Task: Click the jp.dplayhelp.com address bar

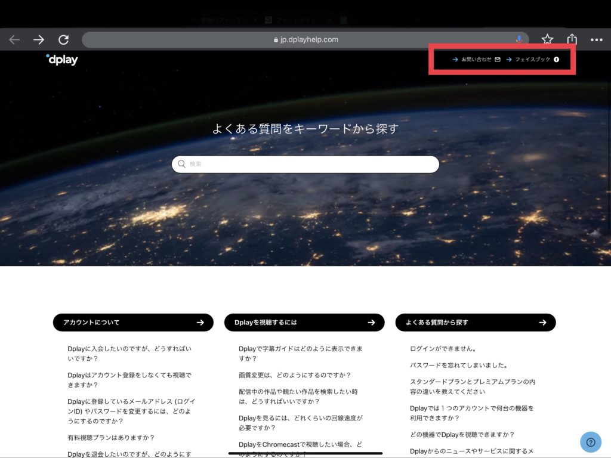Action: click(x=305, y=40)
